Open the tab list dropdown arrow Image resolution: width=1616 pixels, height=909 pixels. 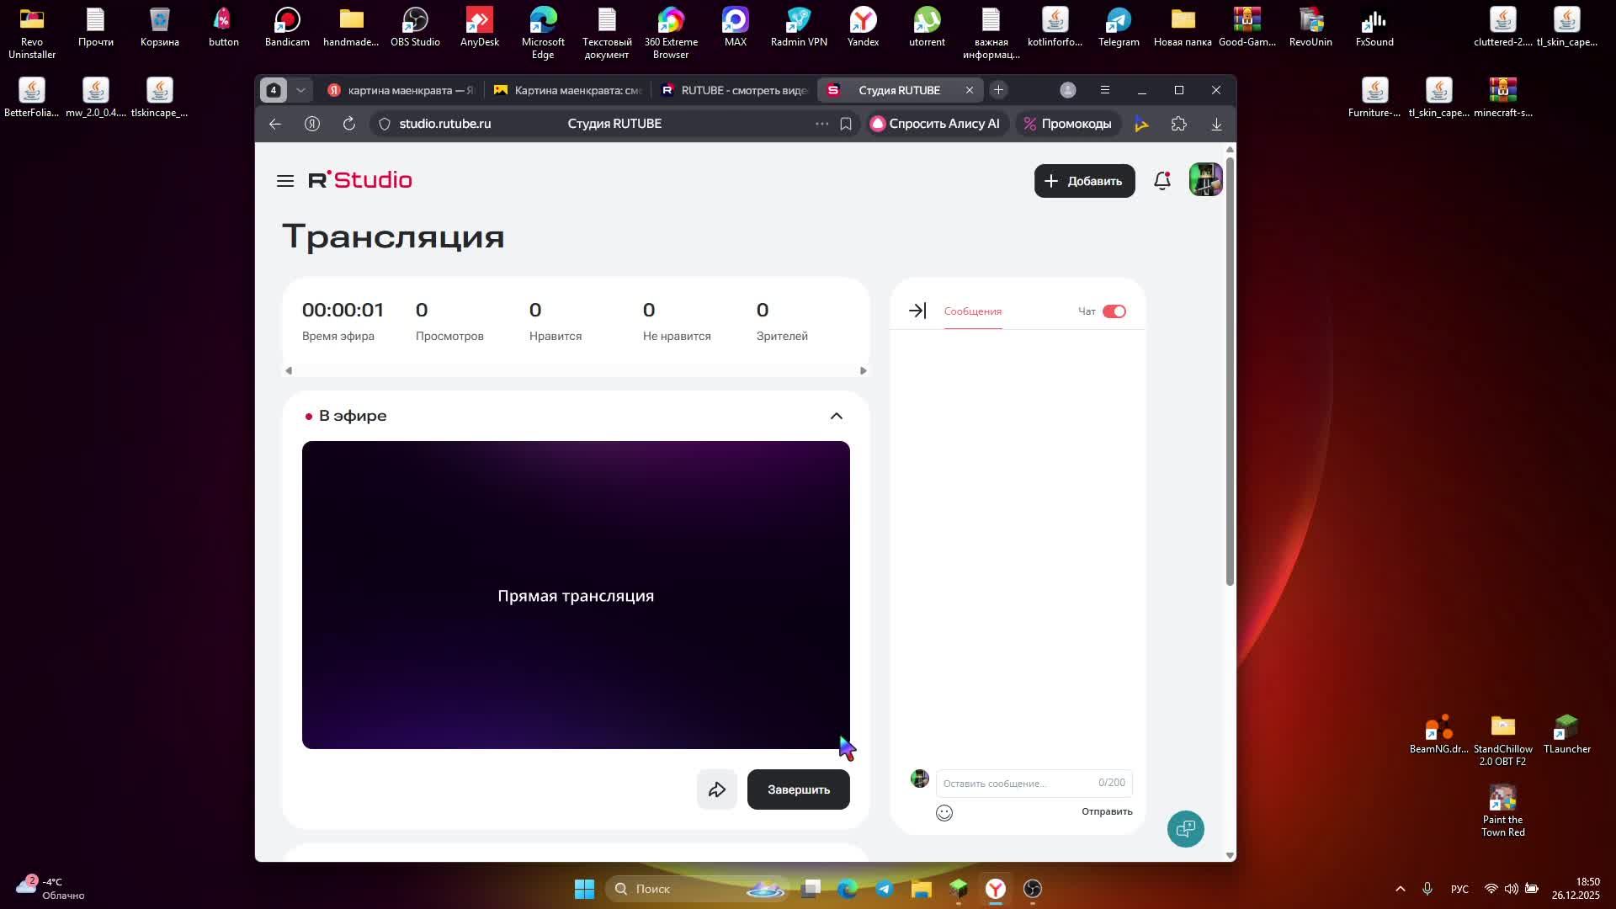300,90
